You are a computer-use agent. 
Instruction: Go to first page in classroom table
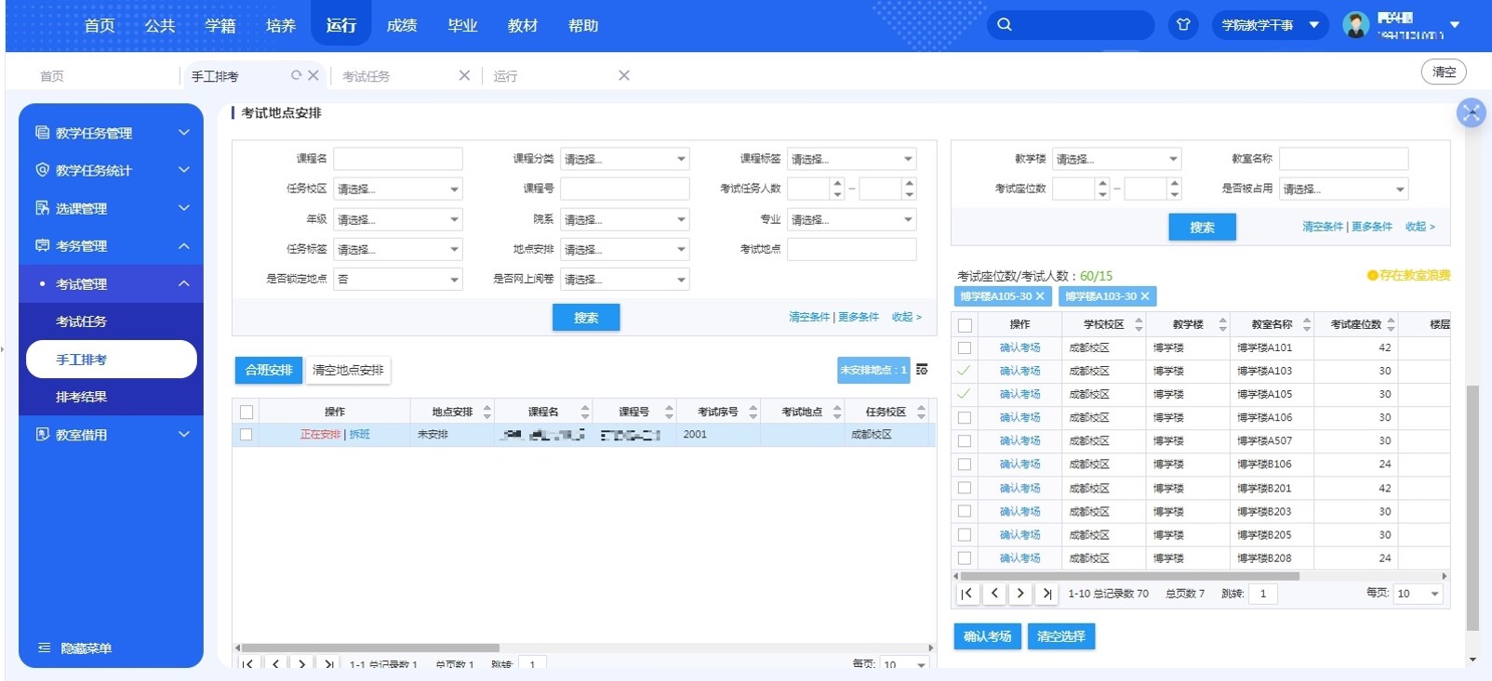967,594
